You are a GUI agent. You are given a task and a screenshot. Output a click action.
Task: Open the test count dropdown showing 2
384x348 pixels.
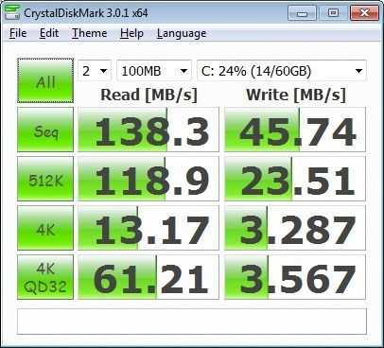click(95, 71)
